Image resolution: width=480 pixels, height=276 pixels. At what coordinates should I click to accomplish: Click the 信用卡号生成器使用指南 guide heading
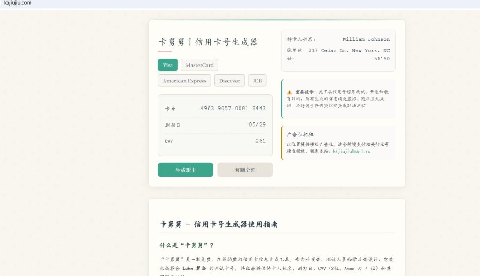(219, 224)
